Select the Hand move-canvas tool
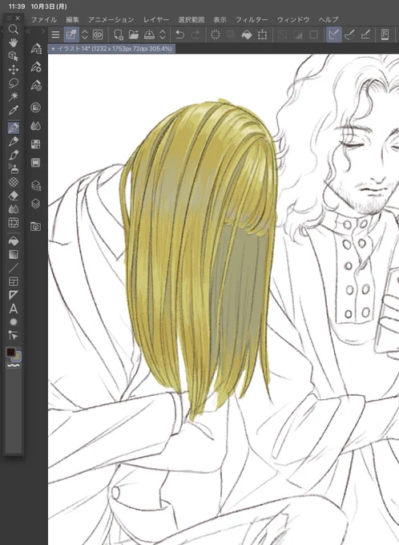 13,42
